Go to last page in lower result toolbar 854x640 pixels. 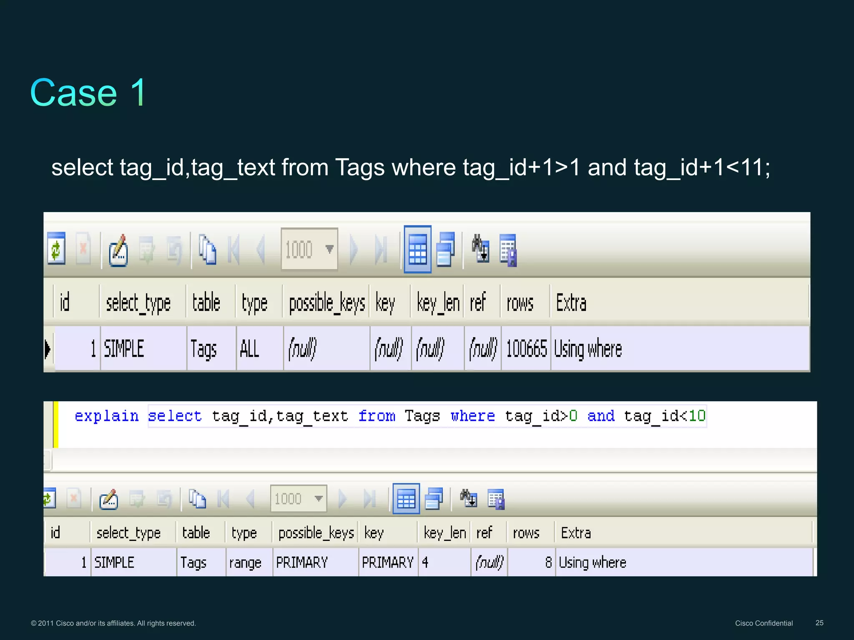click(x=370, y=498)
